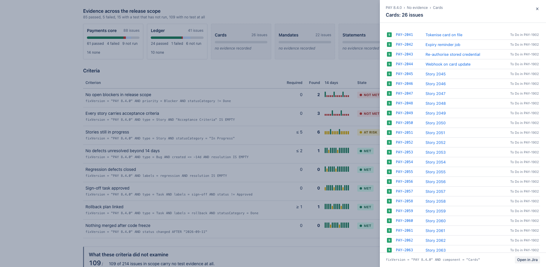Click 14-day sparkline for Regression defects closed
This screenshot has height=267, width=546.
click(337, 169)
